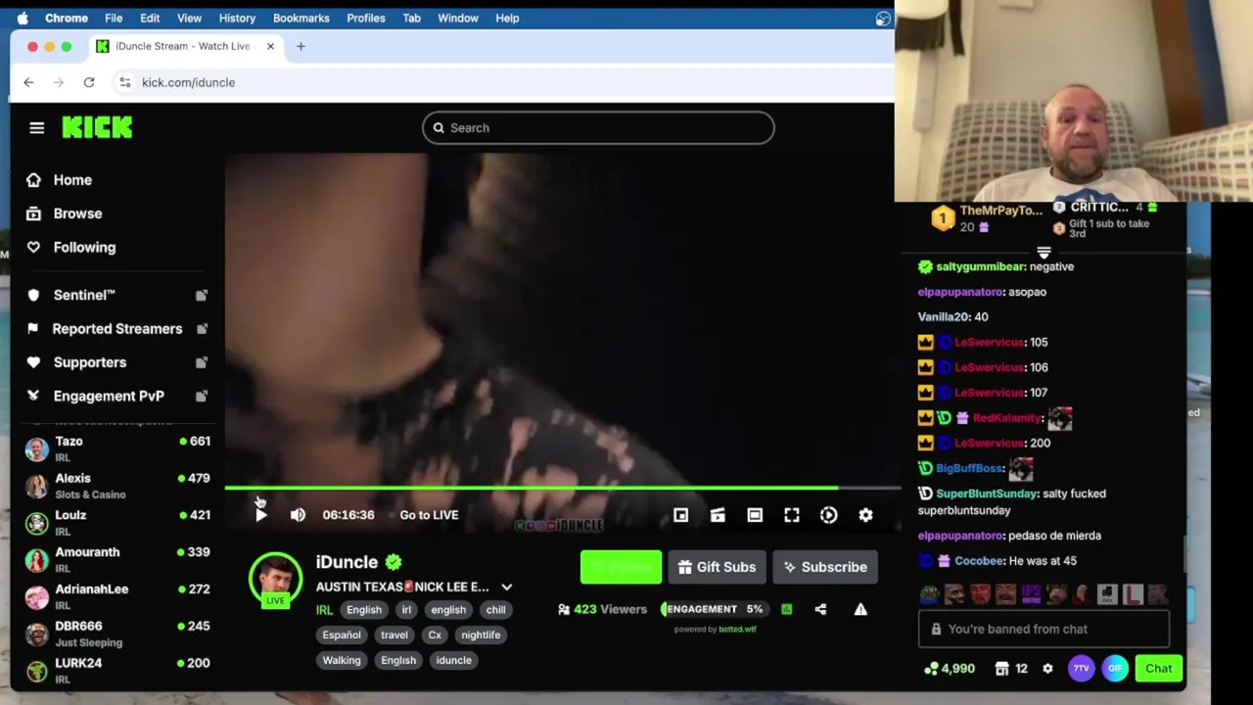Image resolution: width=1253 pixels, height=705 pixels.
Task: Open DBR666 Just Sleeping channel
Action: 116,634
